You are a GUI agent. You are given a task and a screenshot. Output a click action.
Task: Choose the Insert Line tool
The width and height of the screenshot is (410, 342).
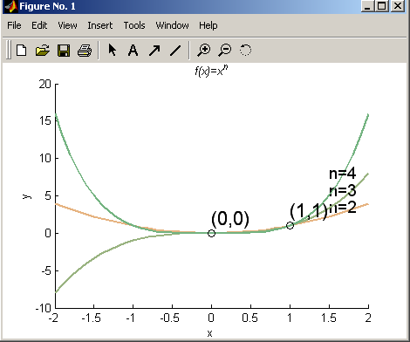175,51
